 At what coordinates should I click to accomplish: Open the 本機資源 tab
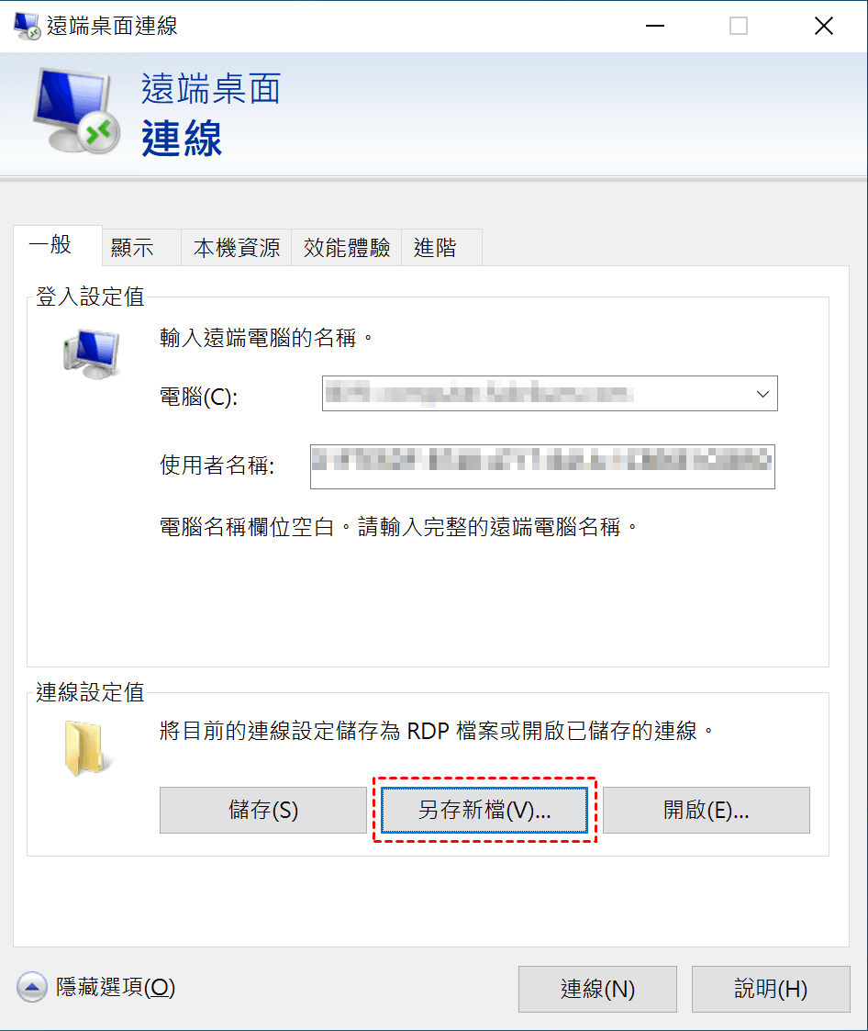coord(237,248)
